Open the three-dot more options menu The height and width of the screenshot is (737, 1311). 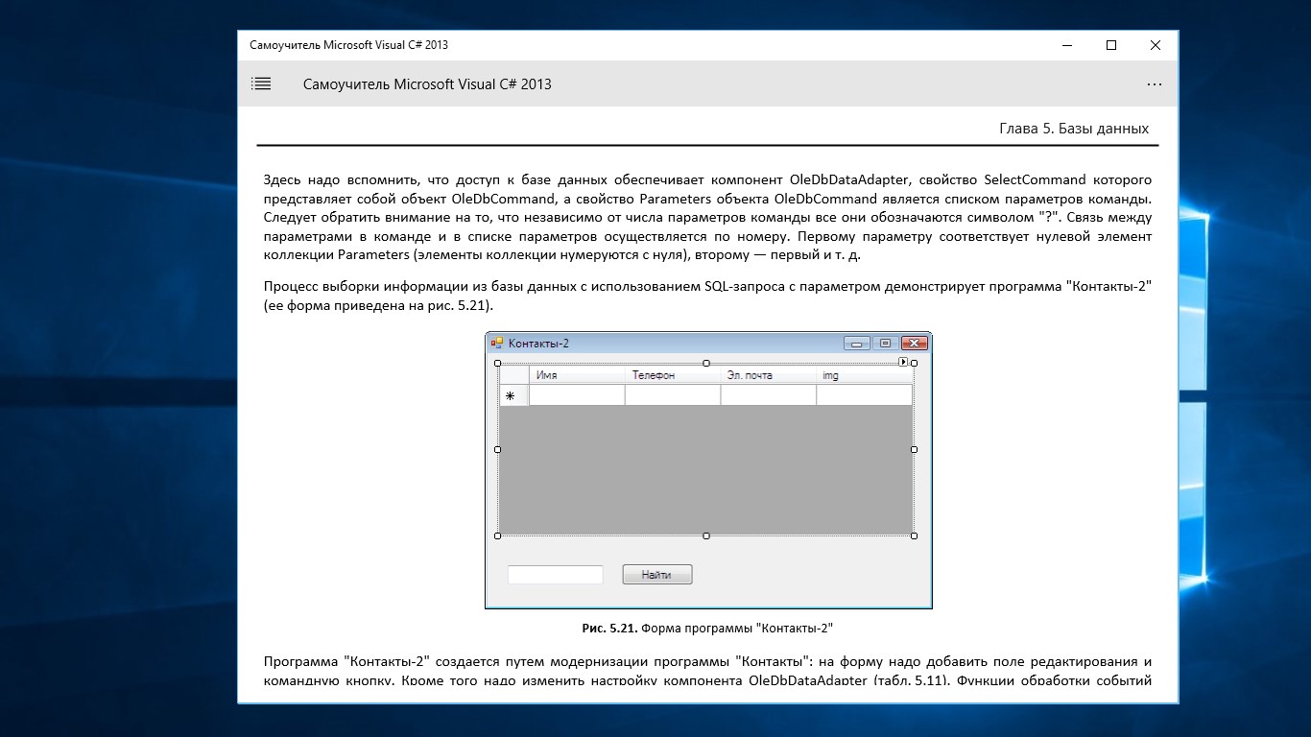click(x=1155, y=84)
